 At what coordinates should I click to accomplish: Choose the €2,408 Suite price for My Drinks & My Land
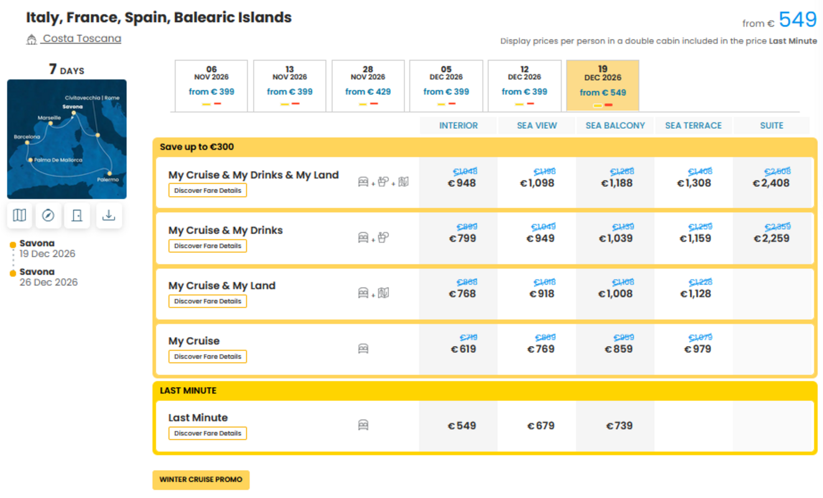tap(771, 183)
